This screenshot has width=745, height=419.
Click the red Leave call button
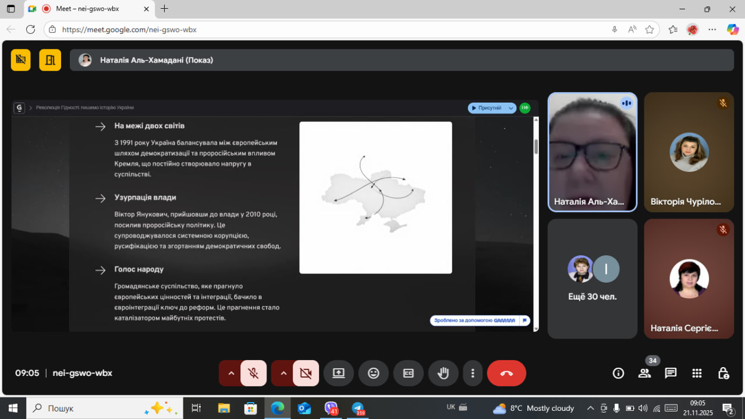[x=506, y=373]
